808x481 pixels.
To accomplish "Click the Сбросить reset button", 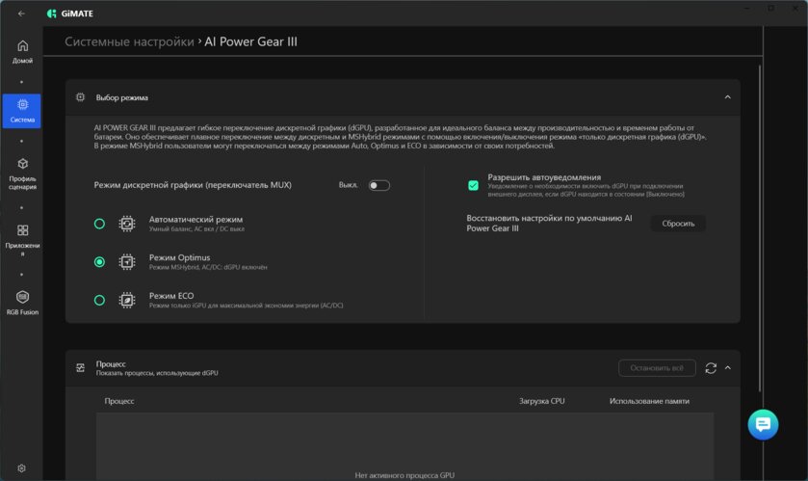I will click(x=678, y=224).
